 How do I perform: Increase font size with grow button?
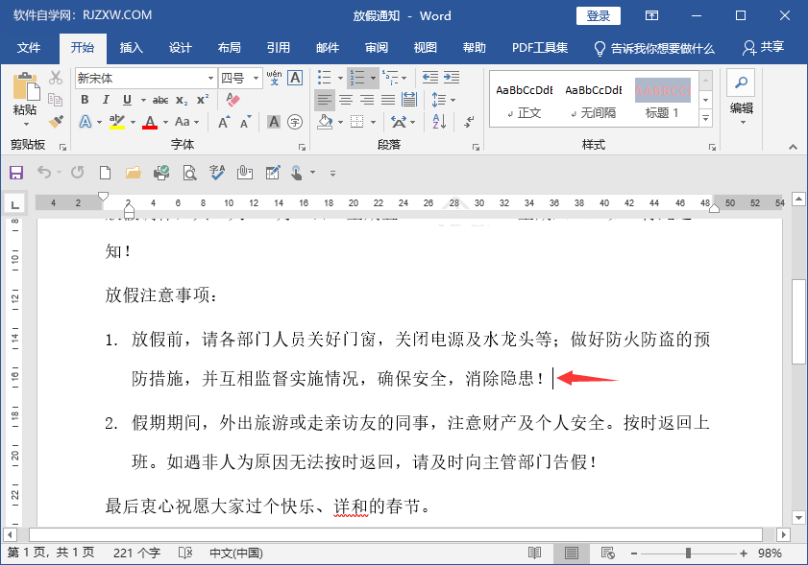pos(224,122)
